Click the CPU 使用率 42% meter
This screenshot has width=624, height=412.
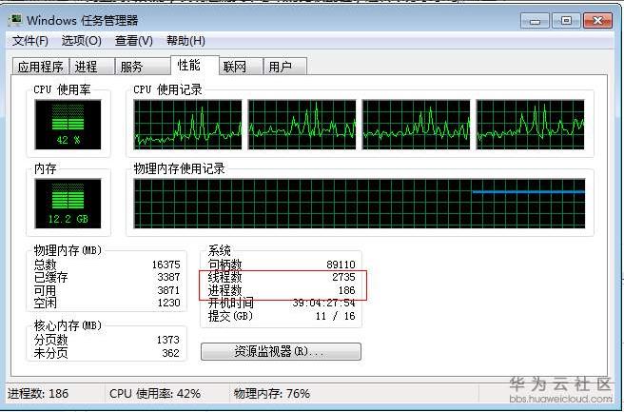tap(68, 125)
